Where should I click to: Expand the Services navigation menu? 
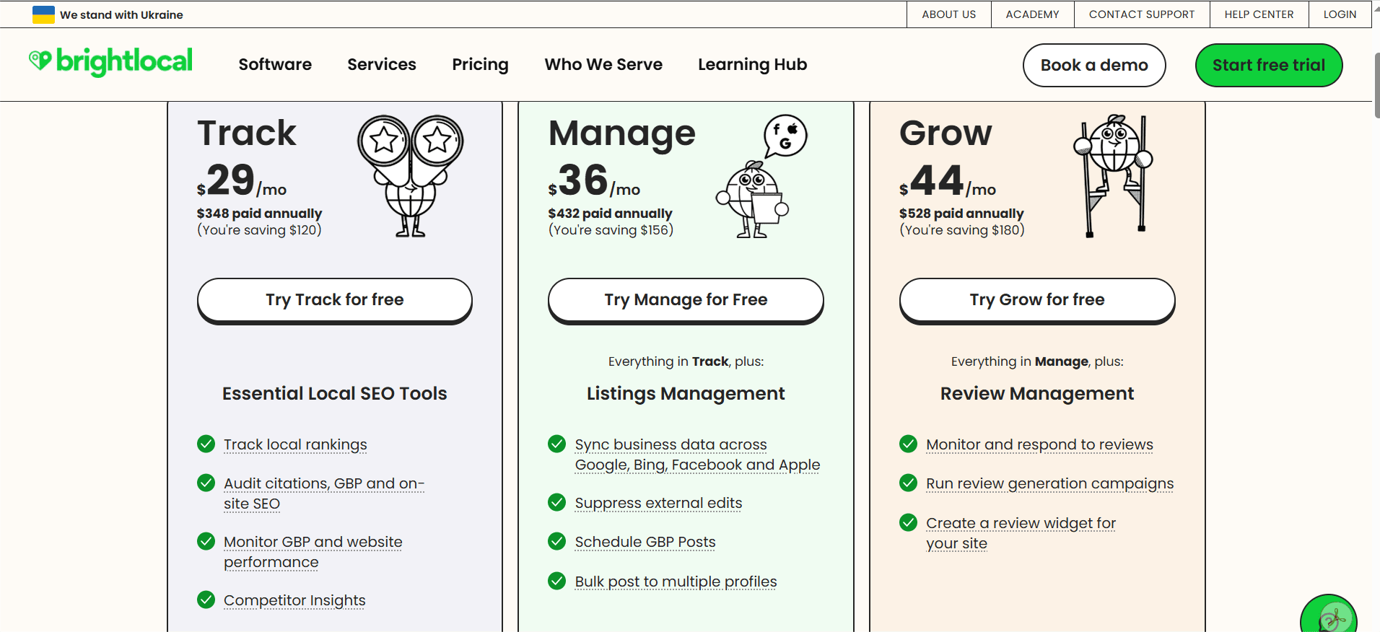click(382, 65)
